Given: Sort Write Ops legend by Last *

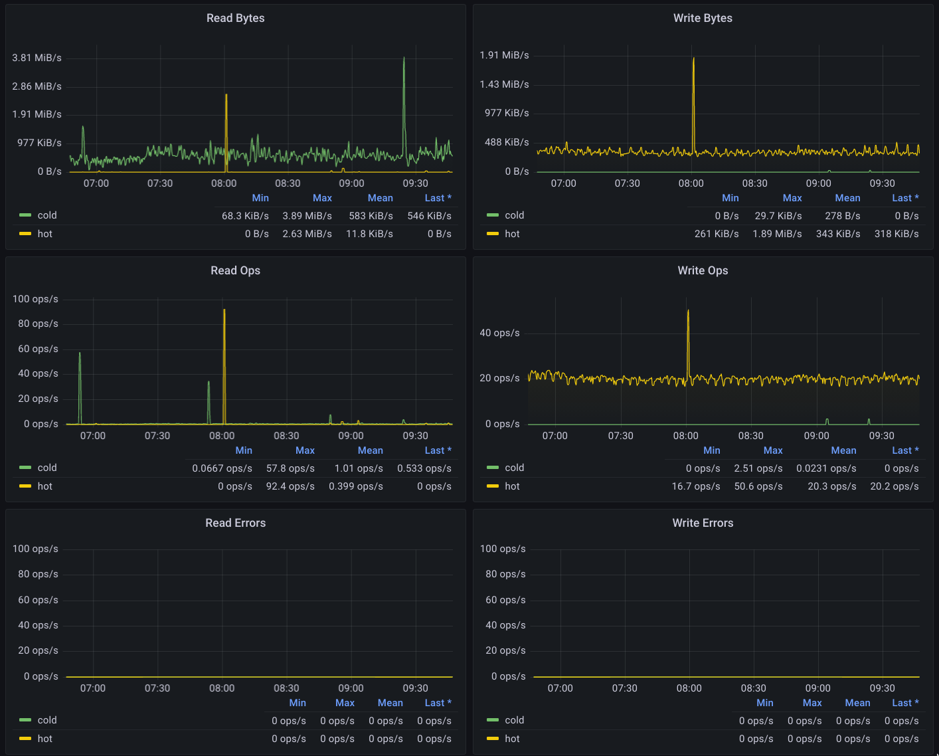Looking at the screenshot, I should pyautogui.click(x=906, y=450).
